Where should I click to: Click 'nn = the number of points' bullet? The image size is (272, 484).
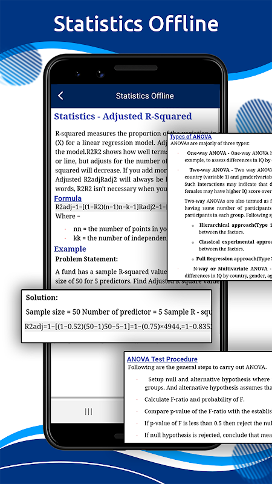point(120,229)
